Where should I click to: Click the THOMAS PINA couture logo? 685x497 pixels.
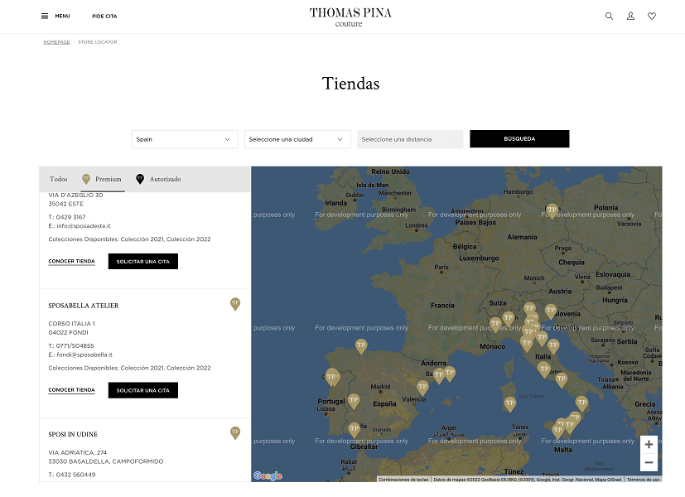click(350, 17)
